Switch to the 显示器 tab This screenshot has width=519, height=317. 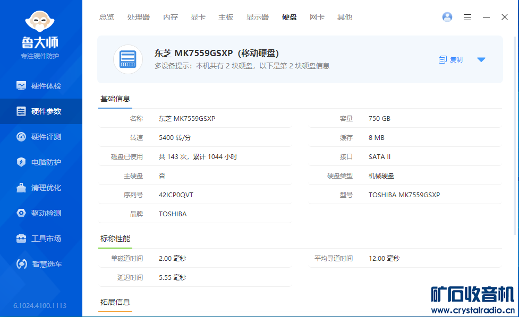(x=258, y=17)
